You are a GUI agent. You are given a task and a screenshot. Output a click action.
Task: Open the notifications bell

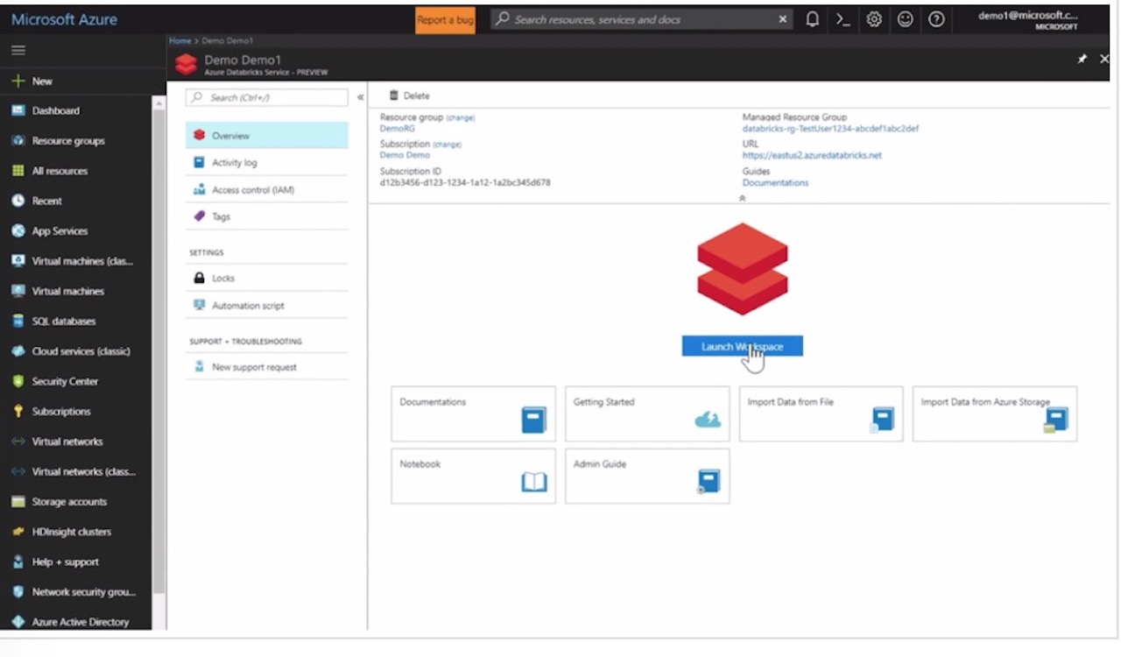812,18
